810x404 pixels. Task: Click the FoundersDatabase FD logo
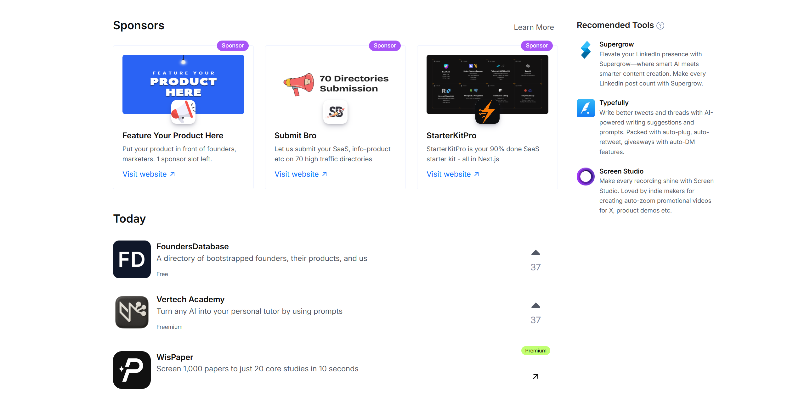(x=132, y=259)
